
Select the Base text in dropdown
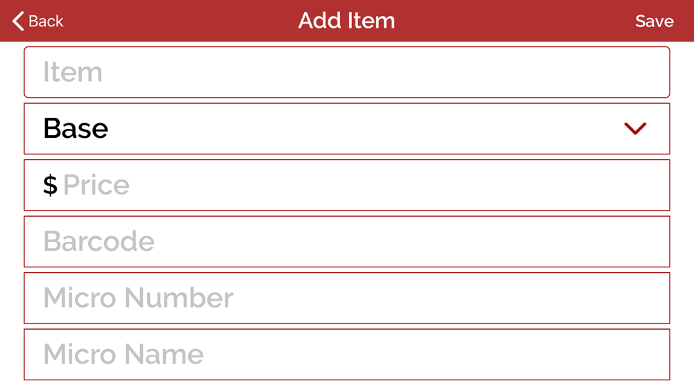click(x=76, y=129)
